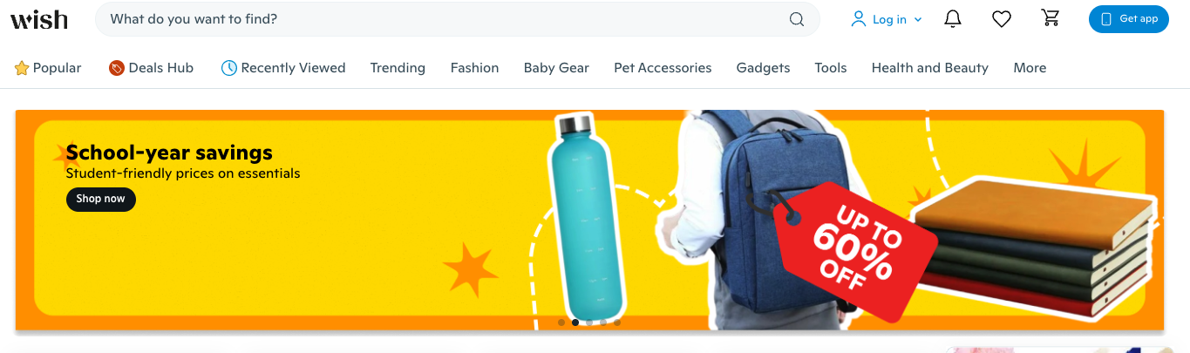This screenshot has height=353, width=1190.
Task: Open the Pet Accessories category
Action: tap(663, 68)
